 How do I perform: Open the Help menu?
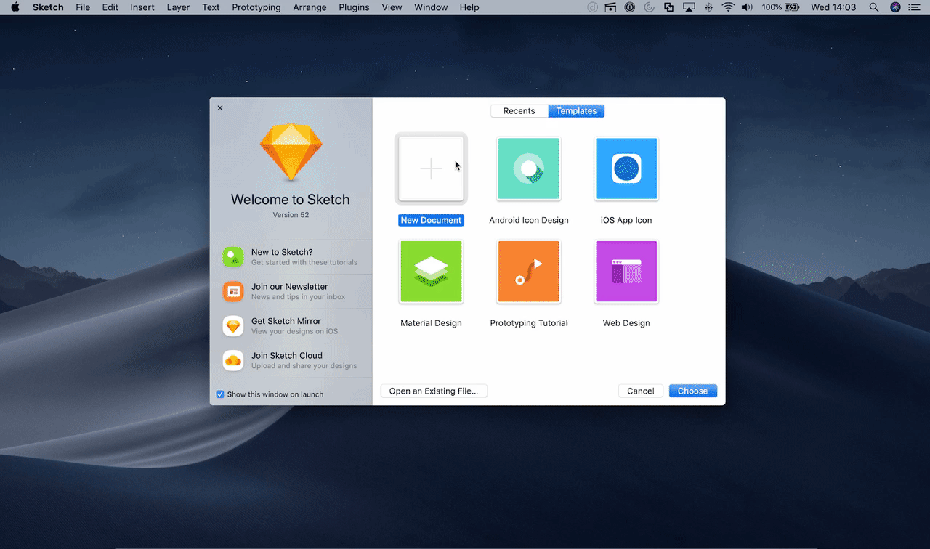469,7
